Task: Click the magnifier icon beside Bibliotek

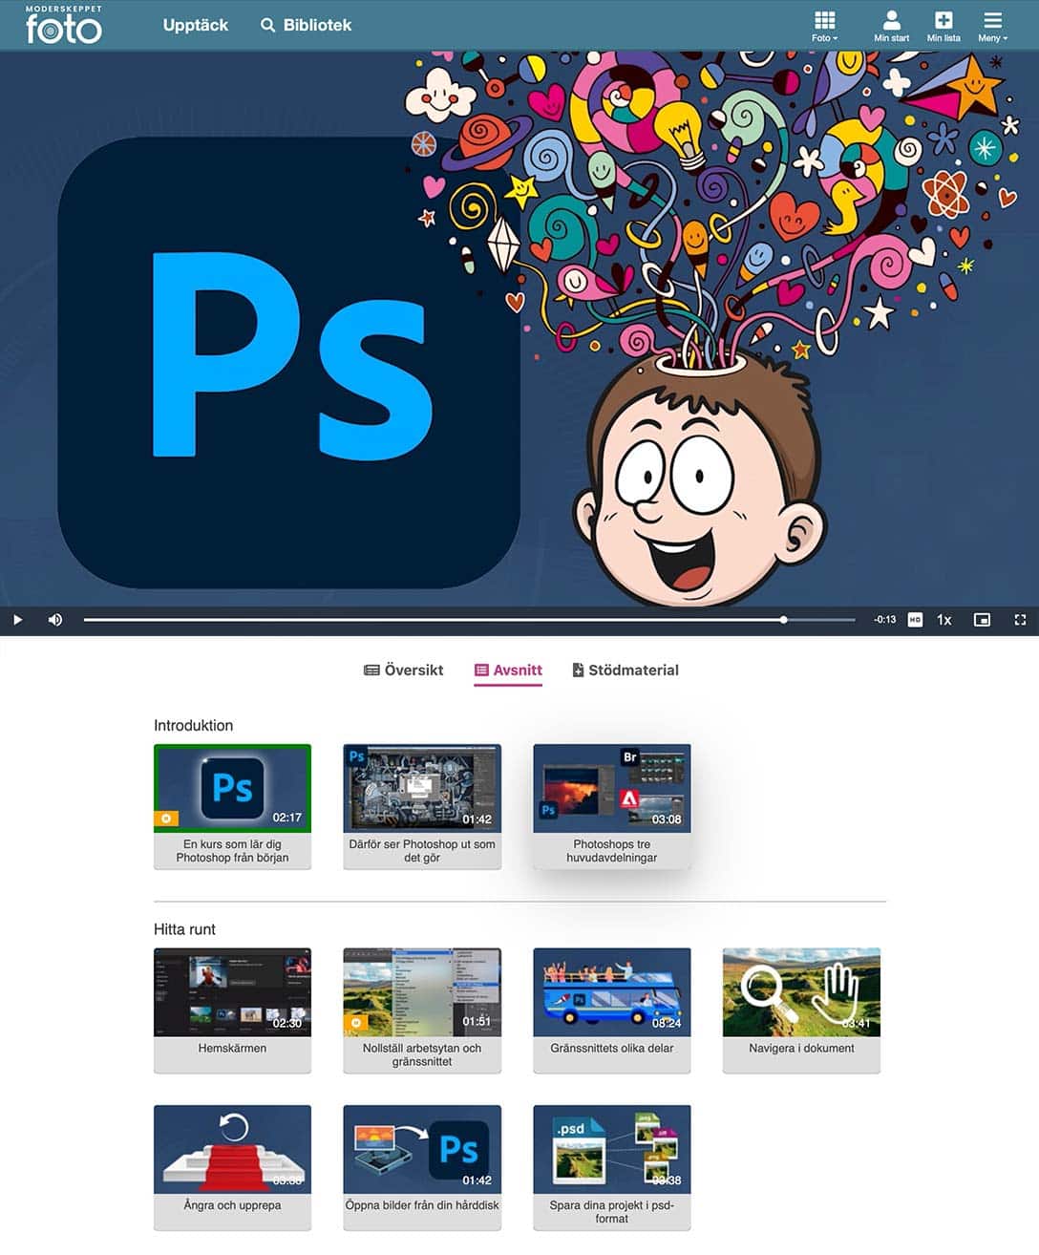Action: pos(268,25)
